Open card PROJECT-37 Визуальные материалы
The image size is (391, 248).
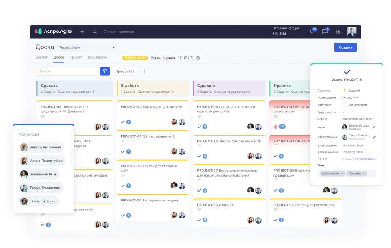[229, 180]
